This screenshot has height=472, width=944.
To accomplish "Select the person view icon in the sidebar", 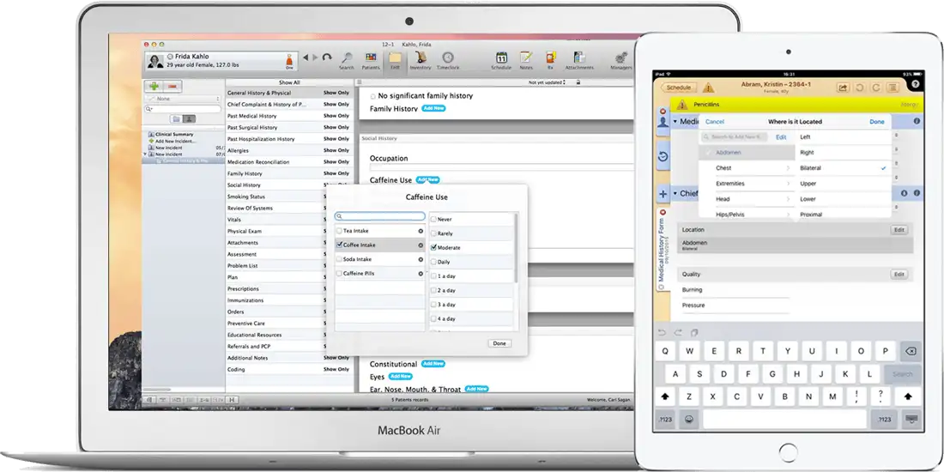I will coord(189,119).
